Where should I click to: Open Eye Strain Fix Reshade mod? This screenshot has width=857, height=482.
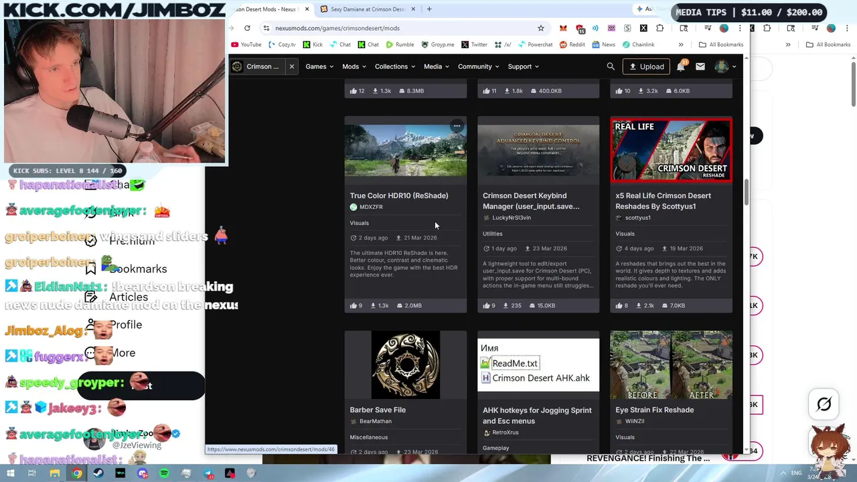(655, 410)
